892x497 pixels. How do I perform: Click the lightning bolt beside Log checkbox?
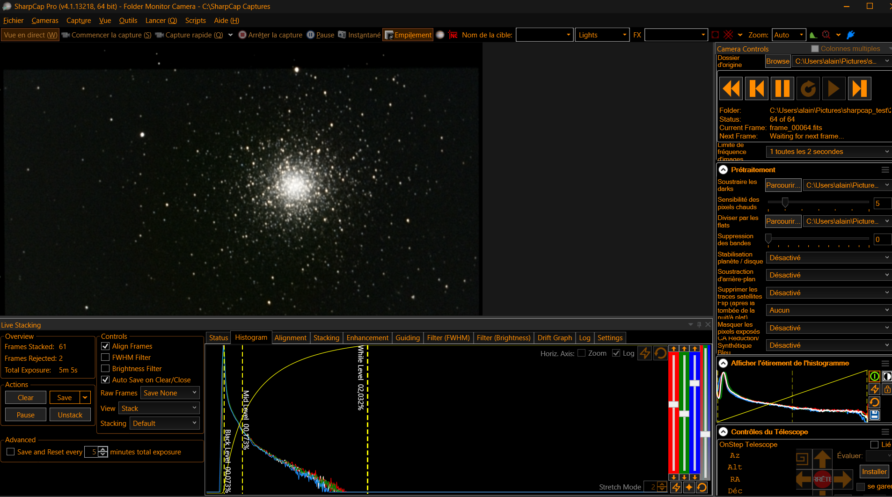pyautogui.click(x=645, y=353)
